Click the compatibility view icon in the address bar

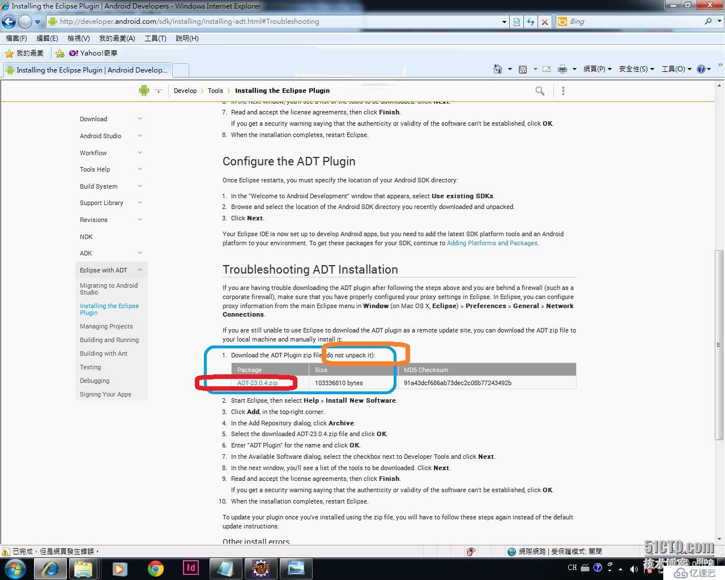pos(517,22)
